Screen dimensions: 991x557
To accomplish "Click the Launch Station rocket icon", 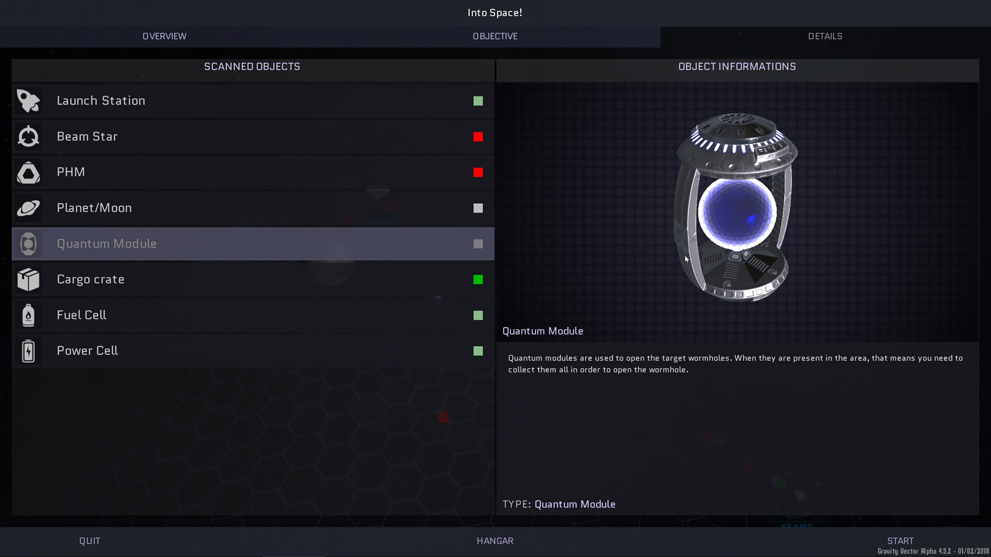I will point(28,101).
